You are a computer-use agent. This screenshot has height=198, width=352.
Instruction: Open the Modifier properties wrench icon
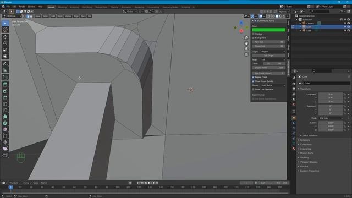(x=294, y=123)
